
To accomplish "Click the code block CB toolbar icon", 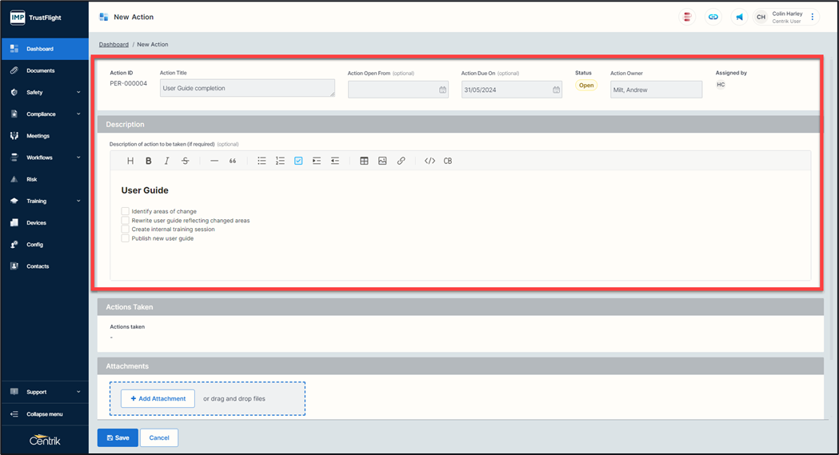I will pos(448,161).
